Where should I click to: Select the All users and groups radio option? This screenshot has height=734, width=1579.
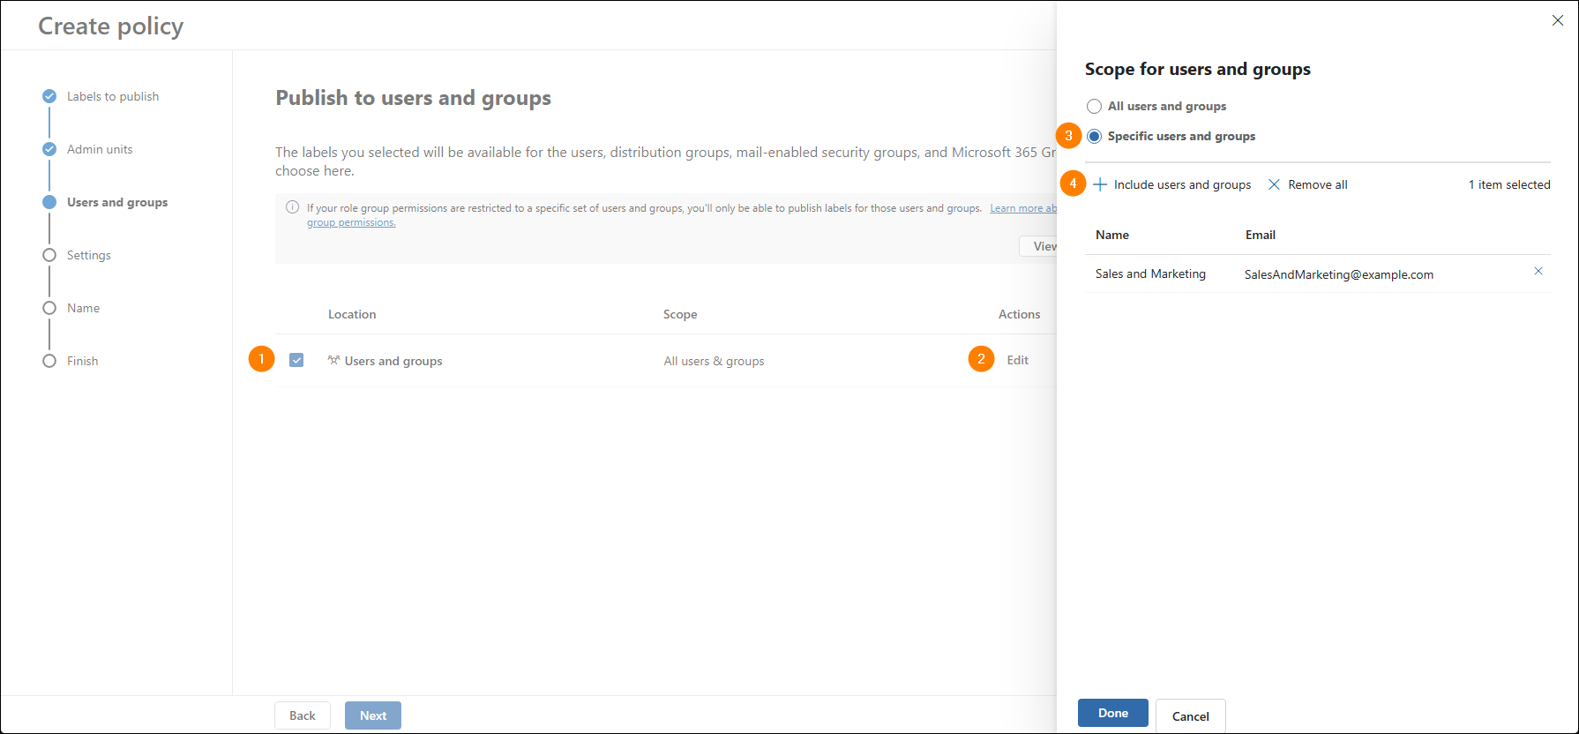pos(1094,106)
